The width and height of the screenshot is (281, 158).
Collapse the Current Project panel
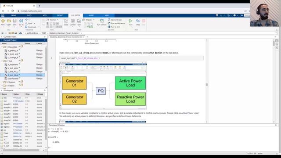(2, 40)
